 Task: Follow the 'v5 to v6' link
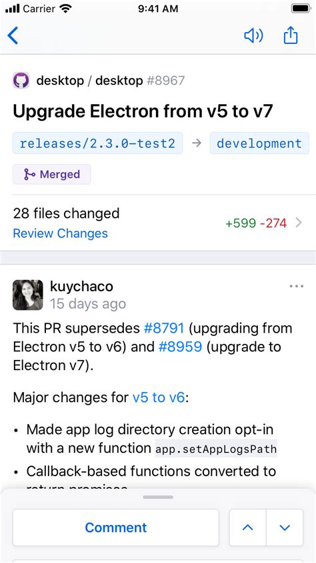(159, 398)
